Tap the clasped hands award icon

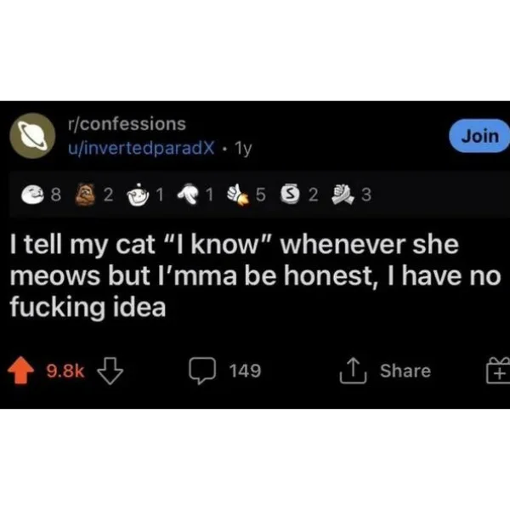[343, 195]
